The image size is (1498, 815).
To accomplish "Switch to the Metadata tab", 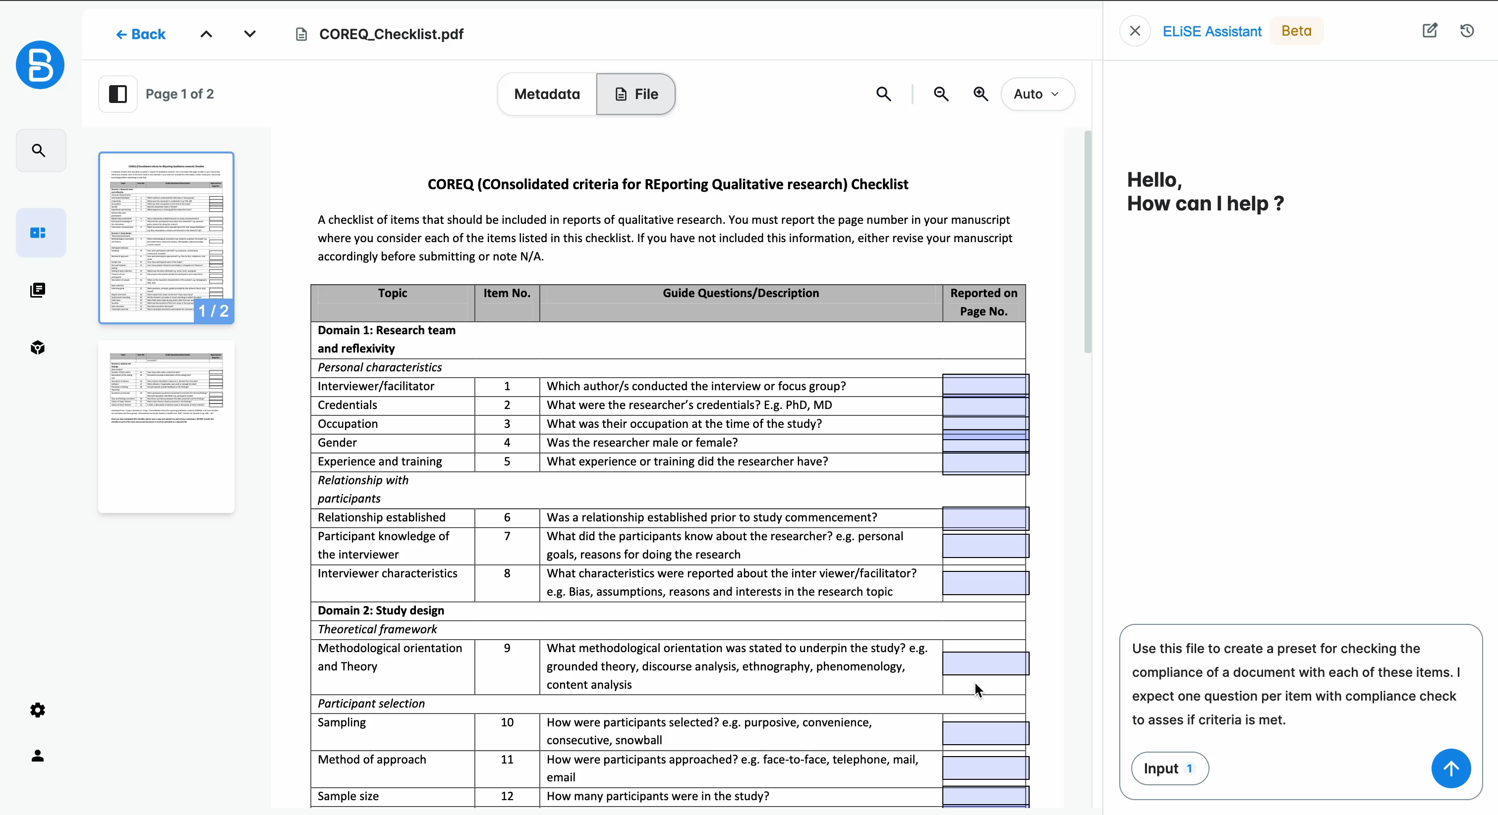I will tap(547, 94).
